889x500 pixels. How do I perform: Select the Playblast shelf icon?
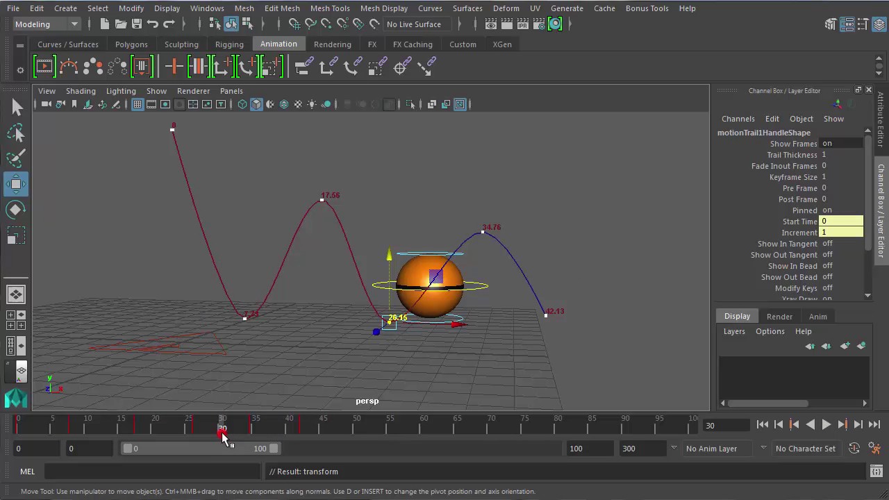pos(44,67)
